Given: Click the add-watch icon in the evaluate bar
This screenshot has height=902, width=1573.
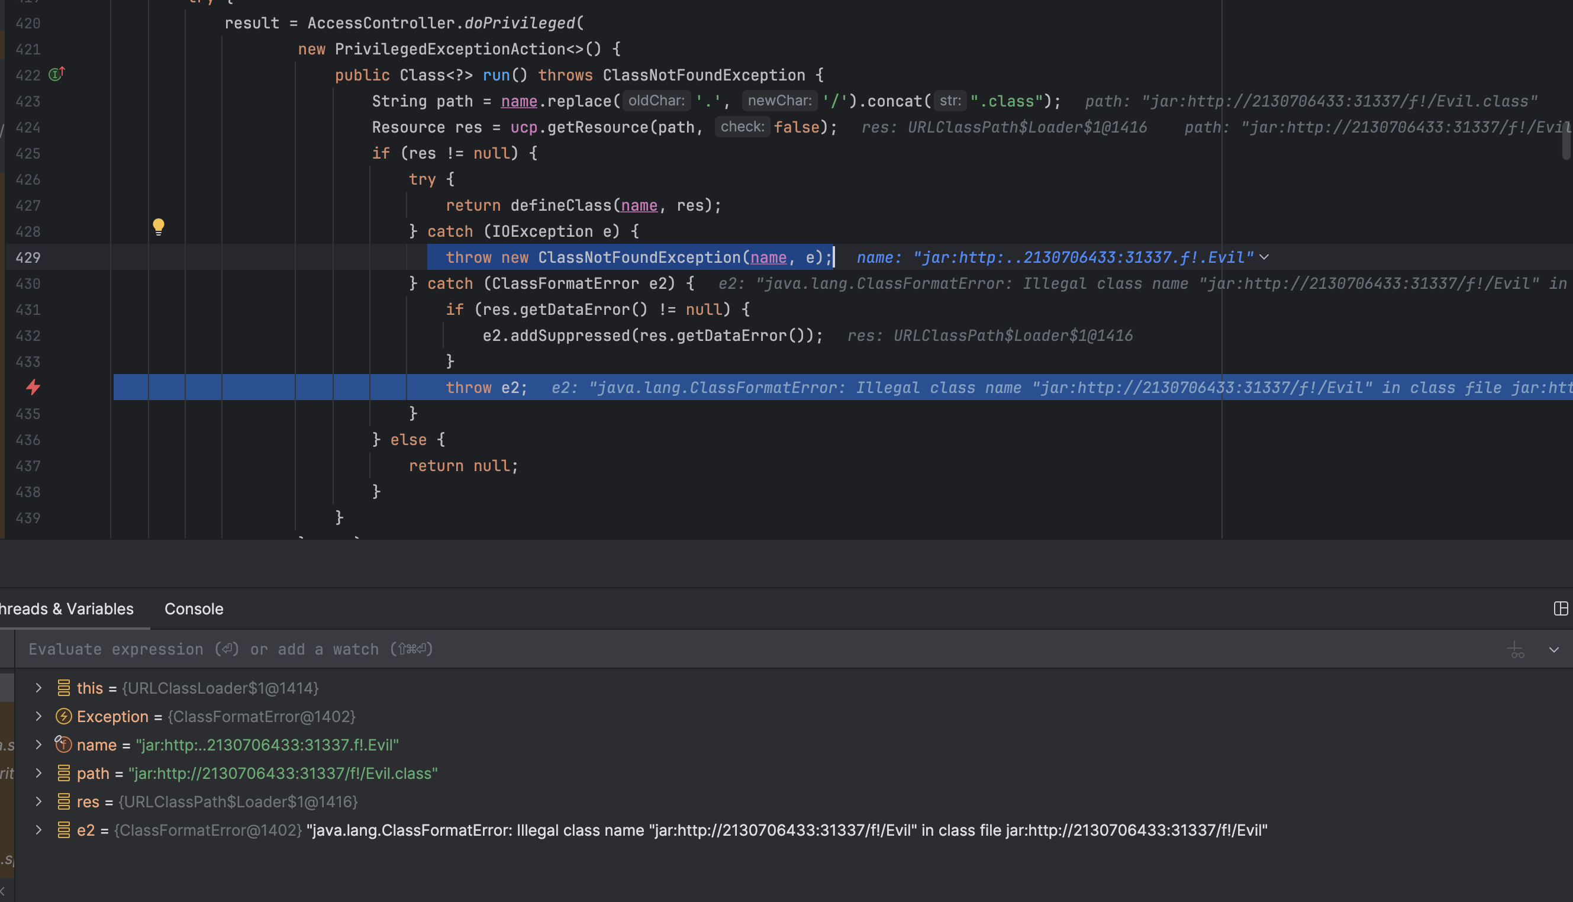Looking at the screenshot, I should click(x=1516, y=649).
